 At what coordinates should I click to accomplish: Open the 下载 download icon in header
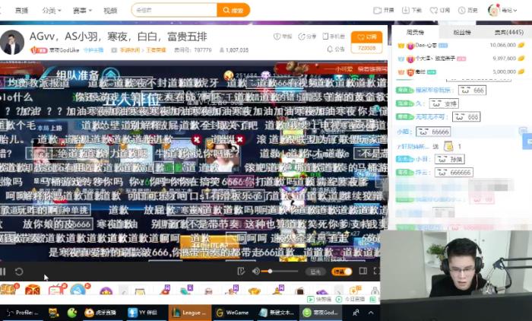tap(413, 11)
